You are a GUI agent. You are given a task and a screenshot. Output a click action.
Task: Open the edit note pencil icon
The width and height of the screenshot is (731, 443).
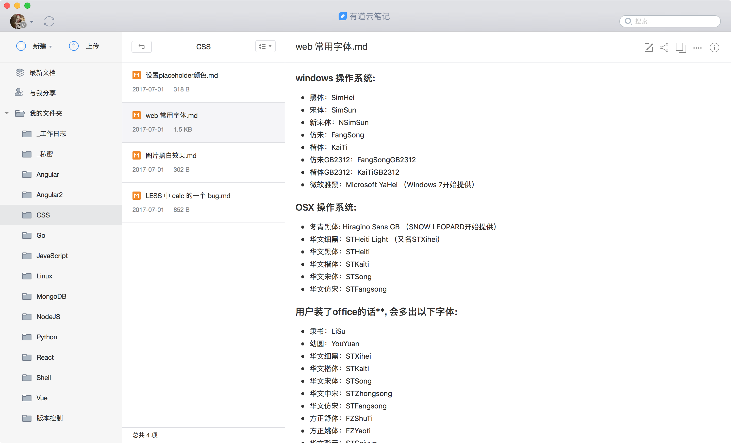[x=649, y=48]
